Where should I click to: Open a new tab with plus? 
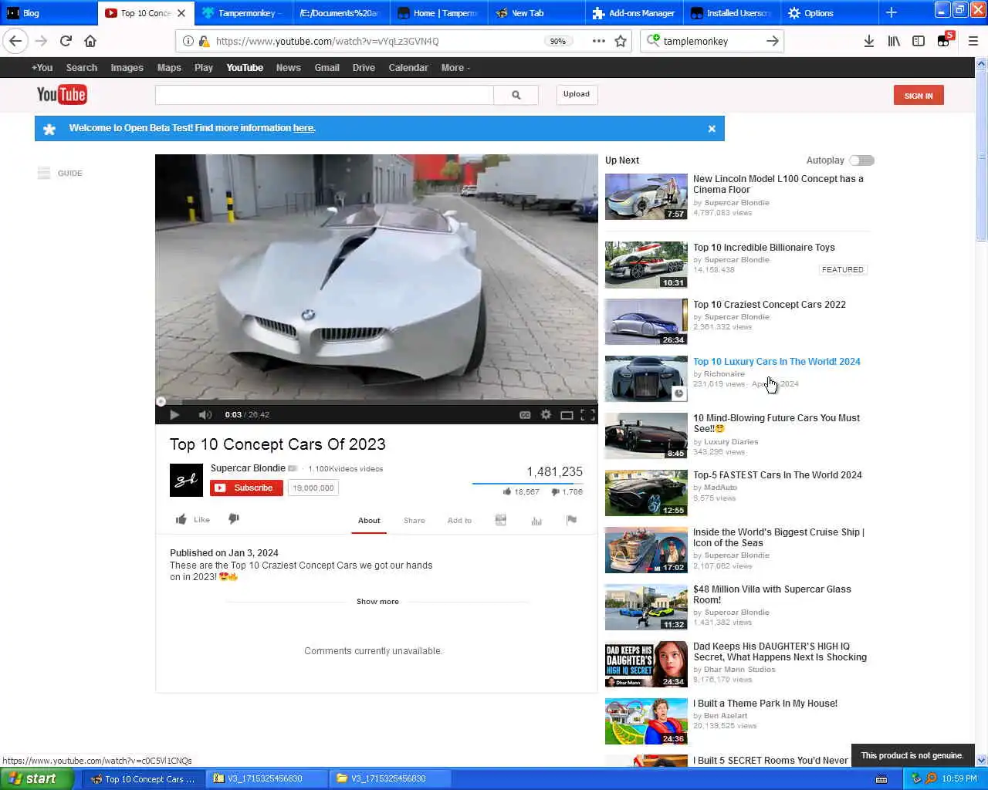point(892,12)
